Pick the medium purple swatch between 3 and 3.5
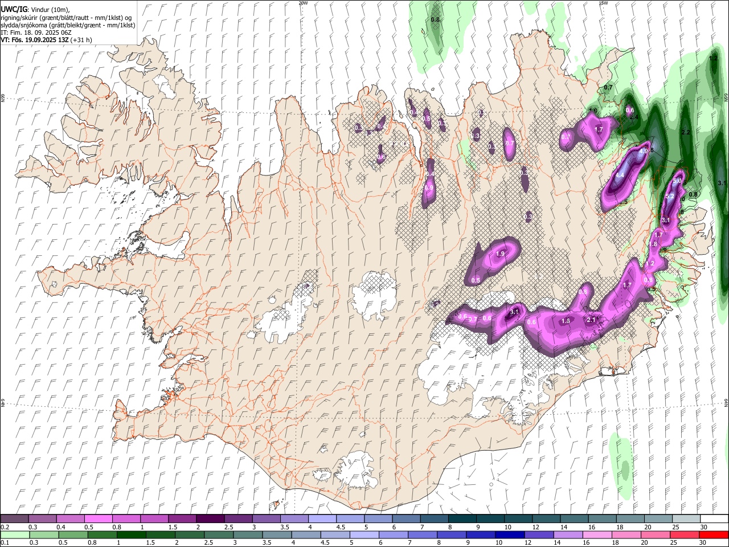The image size is (729, 547). (267, 519)
